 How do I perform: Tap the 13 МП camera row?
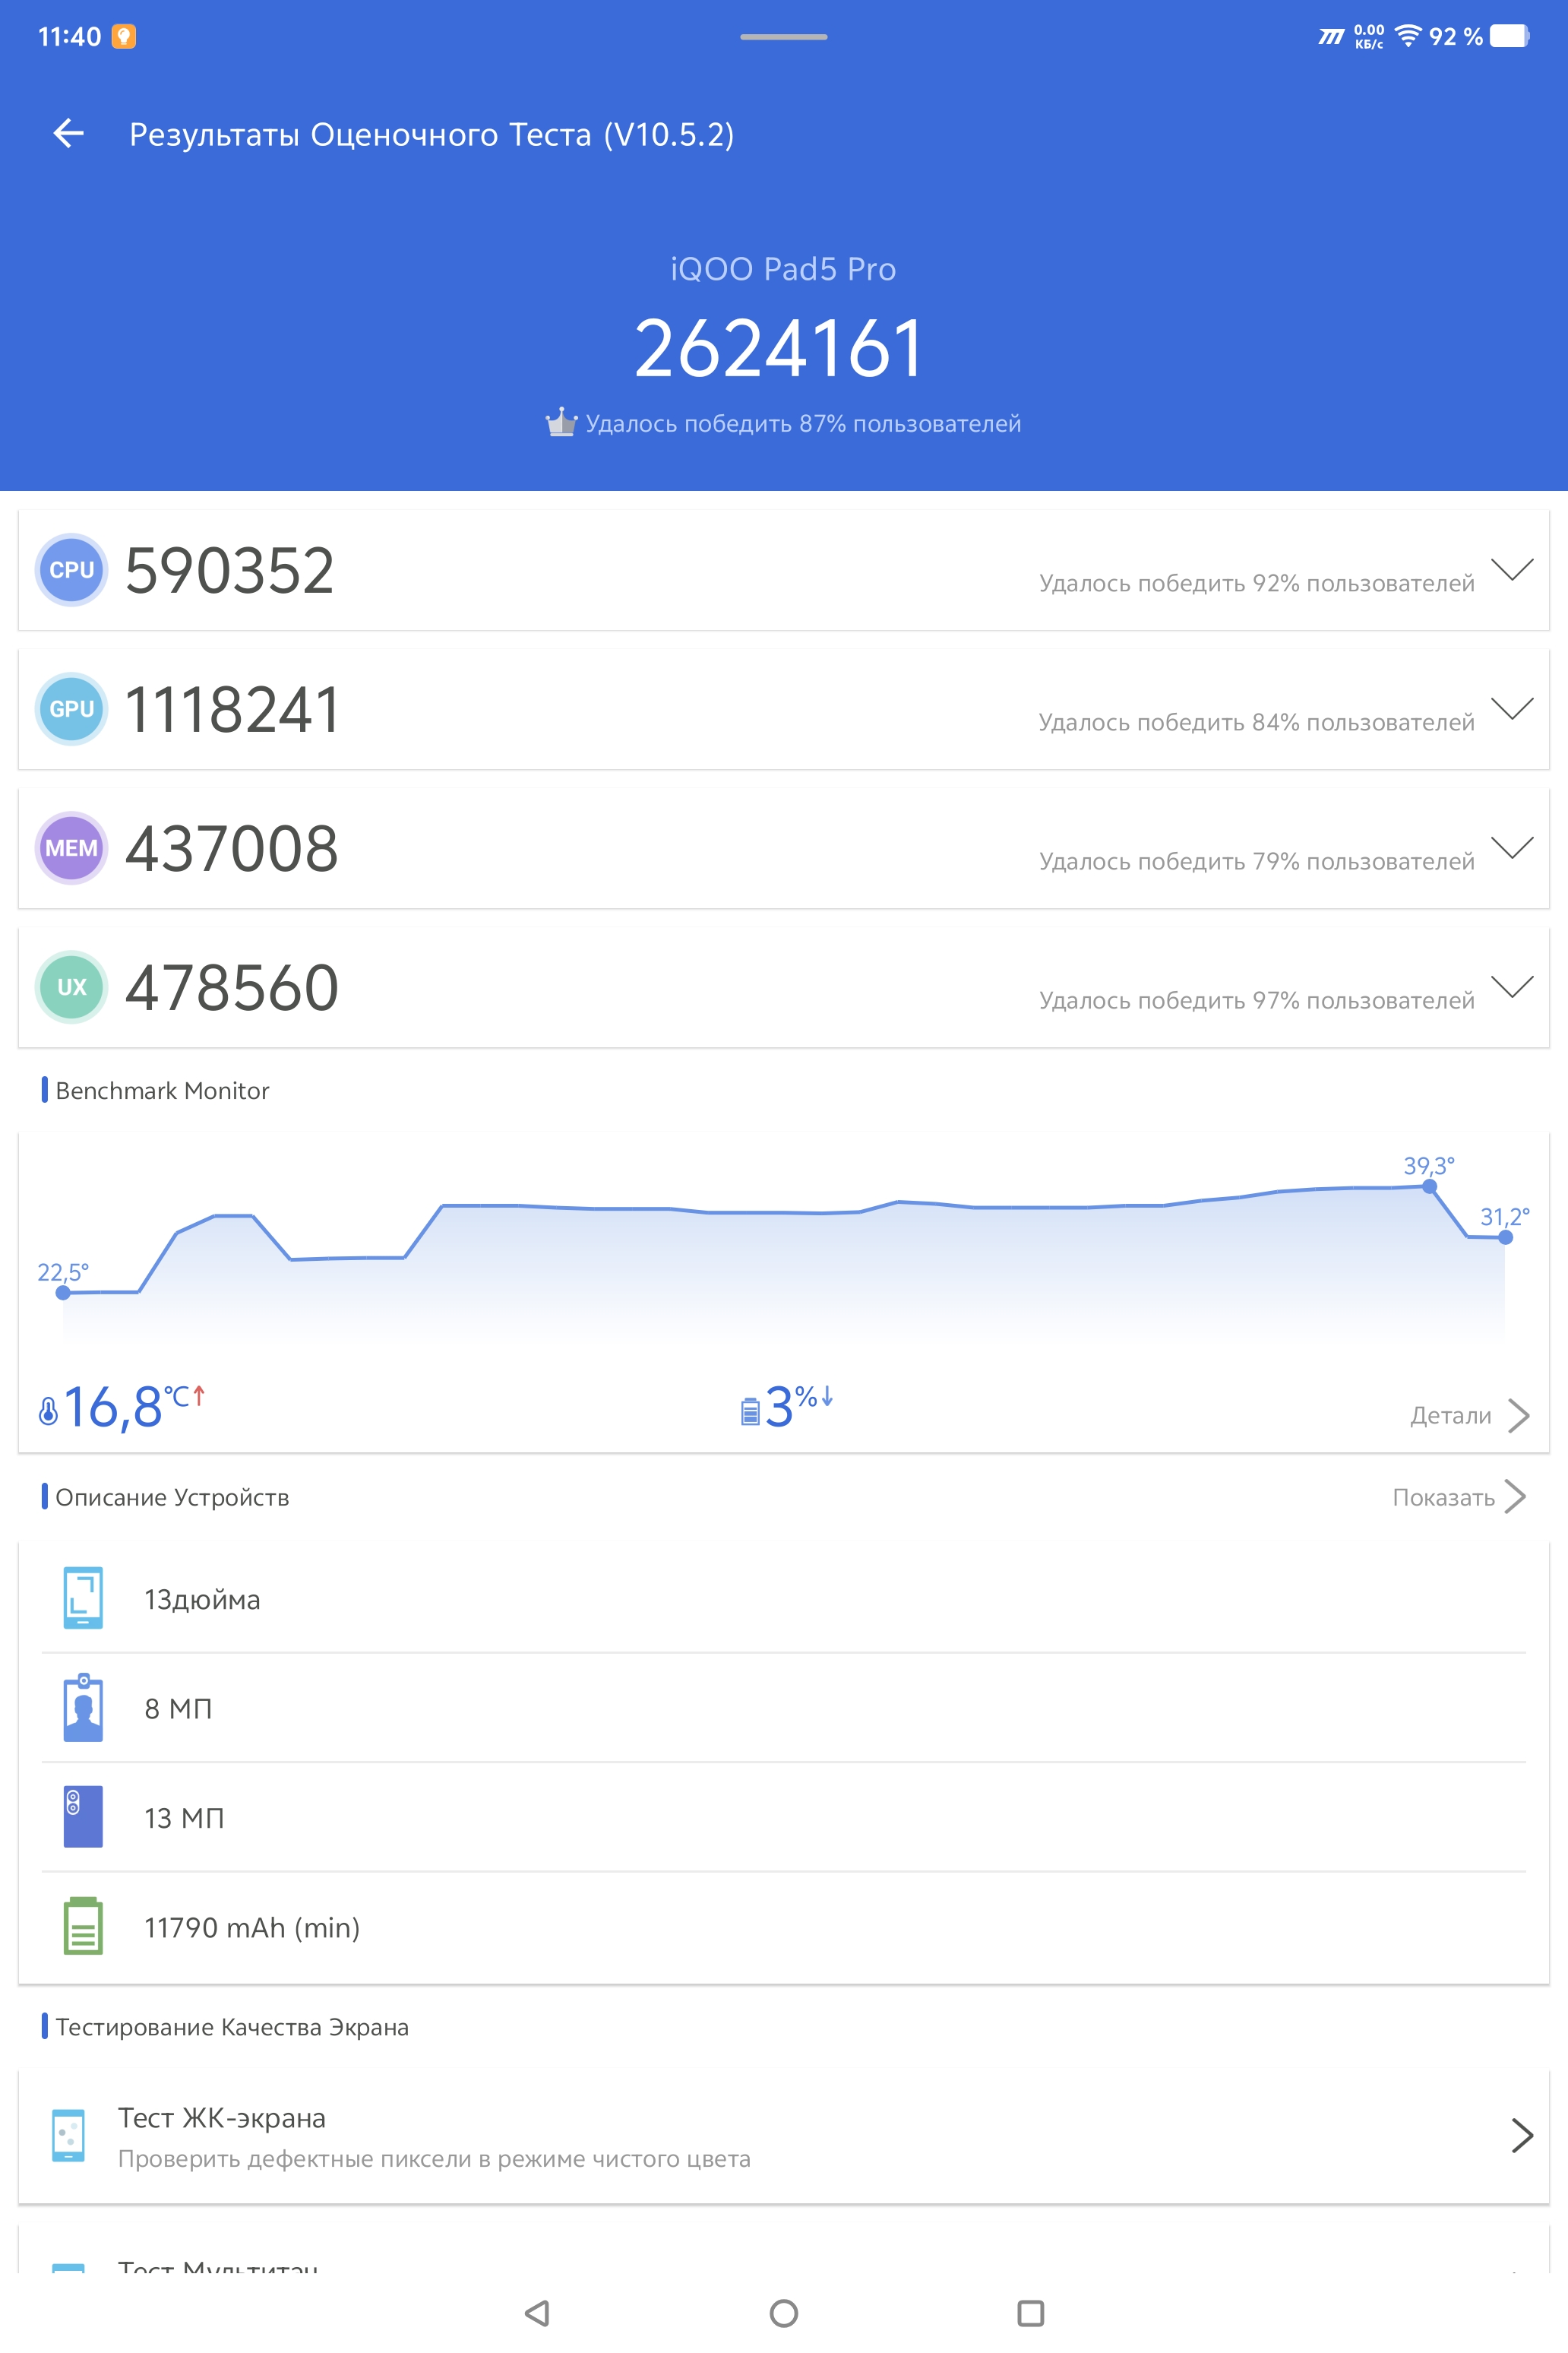[x=784, y=1816]
